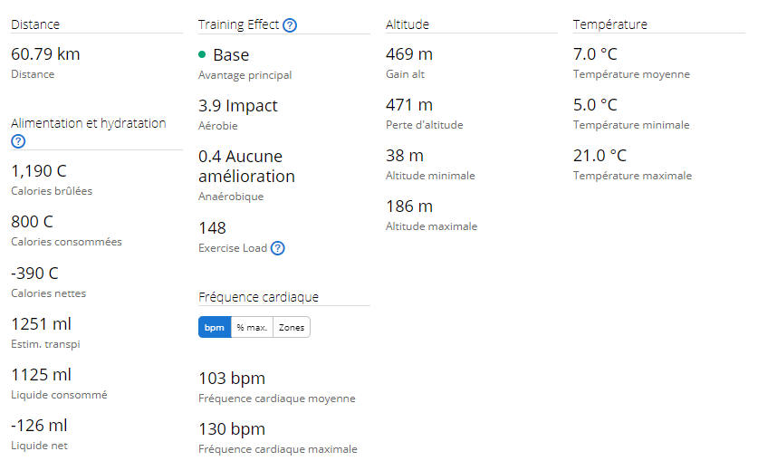Click the 3.9 Impact aérobie value
777x461 pixels.
[x=238, y=106]
